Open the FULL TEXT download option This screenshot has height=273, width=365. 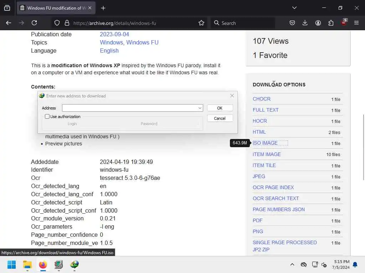pyautogui.click(x=266, y=110)
